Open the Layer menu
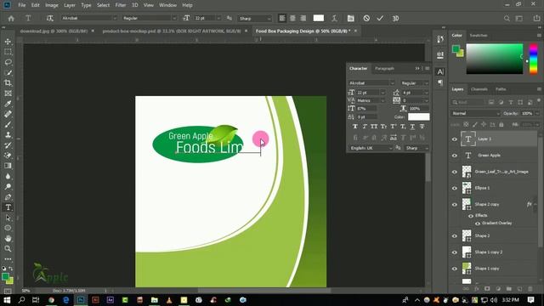This screenshot has width=544, height=306. (70, 5)
